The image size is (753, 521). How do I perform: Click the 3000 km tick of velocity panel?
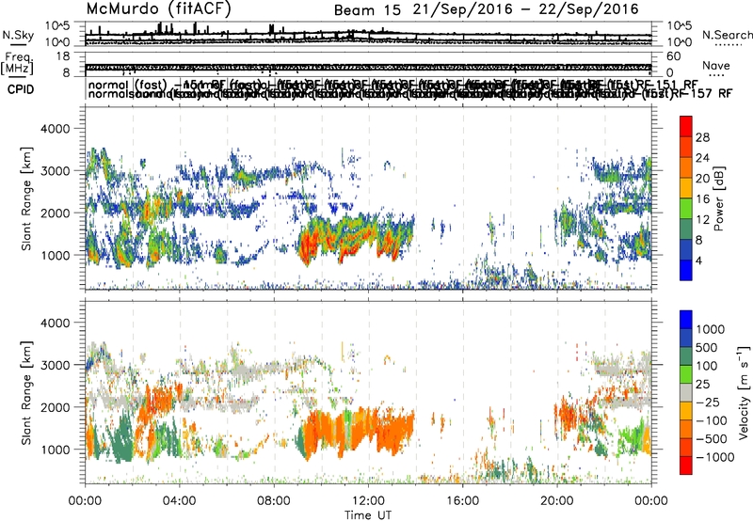click(x=57, y=365)
